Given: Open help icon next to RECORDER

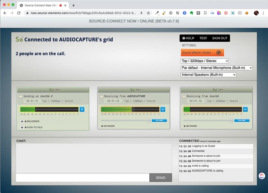Looking at the screenshot, I should [x=22, y=121].
